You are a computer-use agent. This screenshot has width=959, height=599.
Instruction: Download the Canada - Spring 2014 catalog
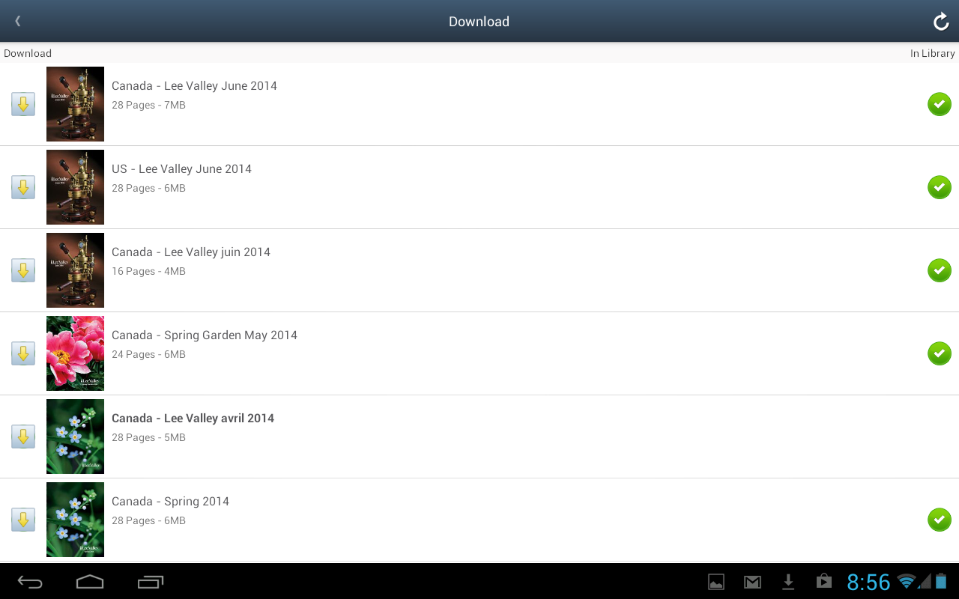[x=23, y=520]
